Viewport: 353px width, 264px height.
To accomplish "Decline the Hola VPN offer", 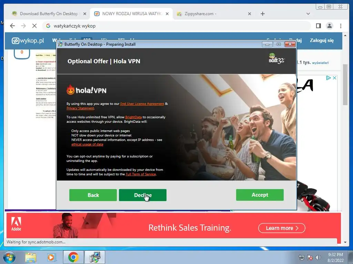I will (x=142, y=195).
